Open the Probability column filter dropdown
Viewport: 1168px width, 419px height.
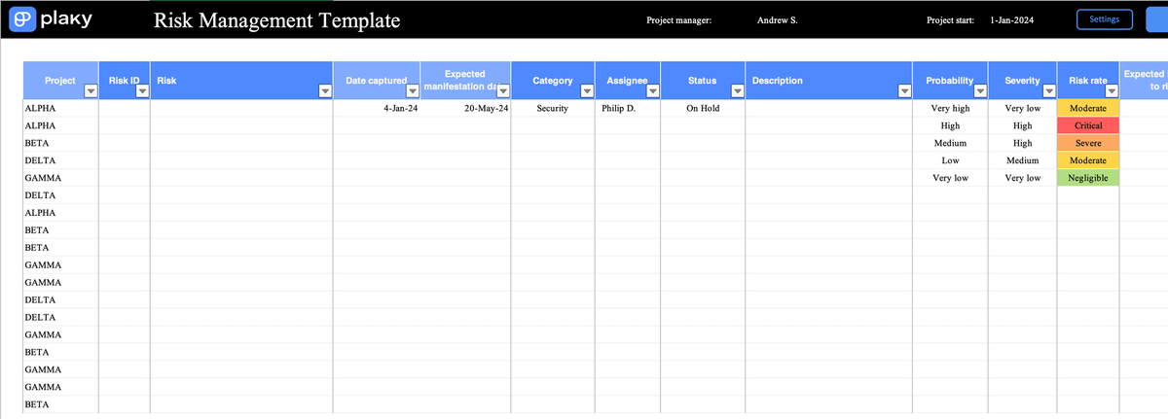[x=980, y=91]
